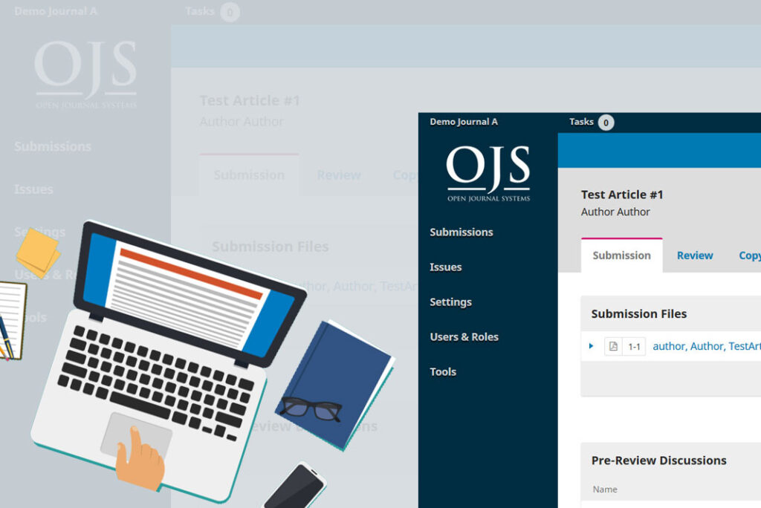Click the black smartphone illustration

click(295, 487)
